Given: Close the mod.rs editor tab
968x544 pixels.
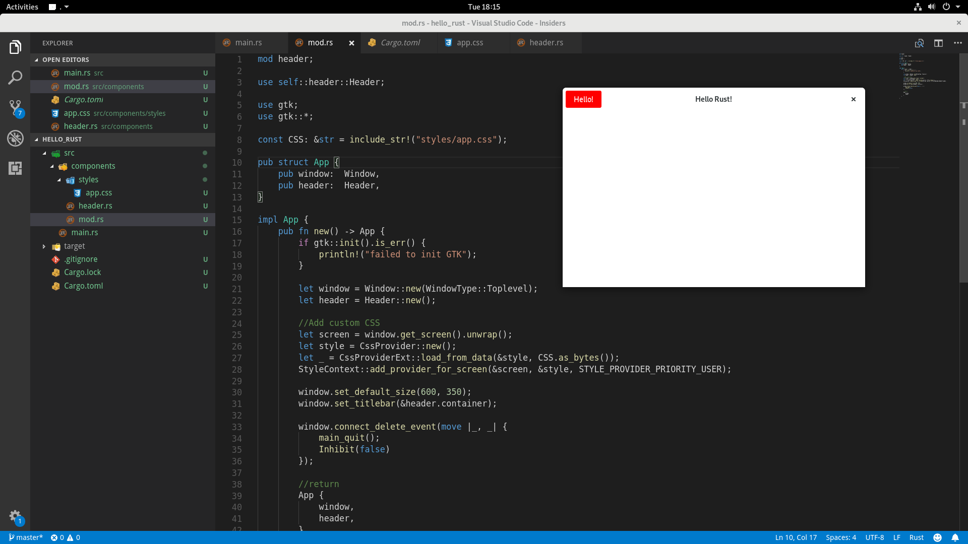Looking at the screenshot, I should coord(351,43).
